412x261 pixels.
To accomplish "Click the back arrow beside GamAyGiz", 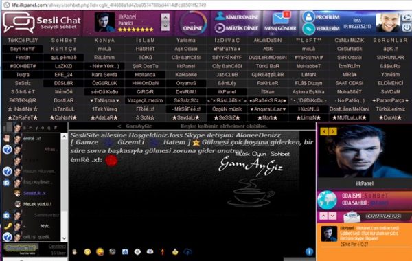I will point(119,126).
